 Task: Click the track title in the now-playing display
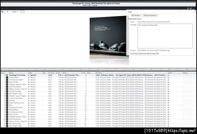[x=96, y=4]
